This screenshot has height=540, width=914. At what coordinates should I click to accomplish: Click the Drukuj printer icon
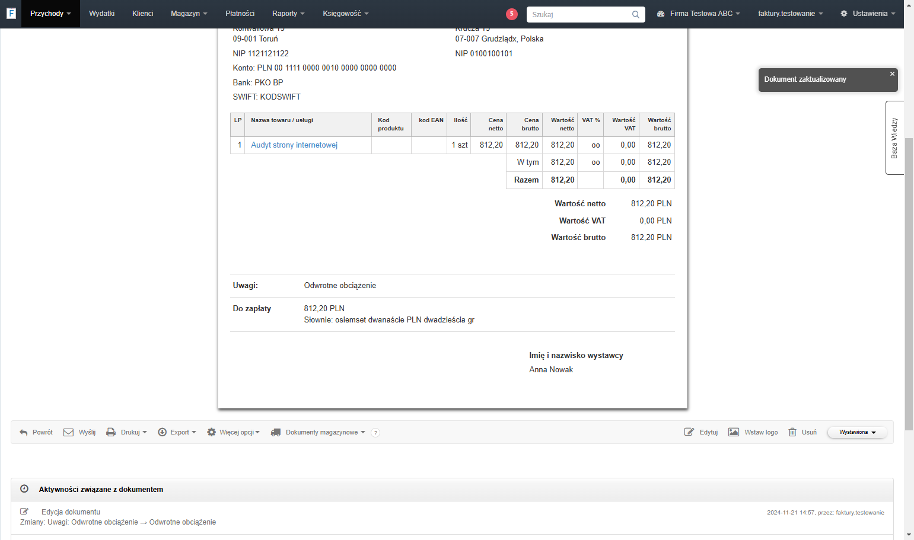click(111, 432)
